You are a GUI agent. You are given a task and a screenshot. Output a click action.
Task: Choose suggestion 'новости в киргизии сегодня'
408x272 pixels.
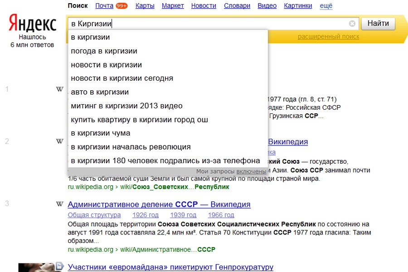pos(122,78)
